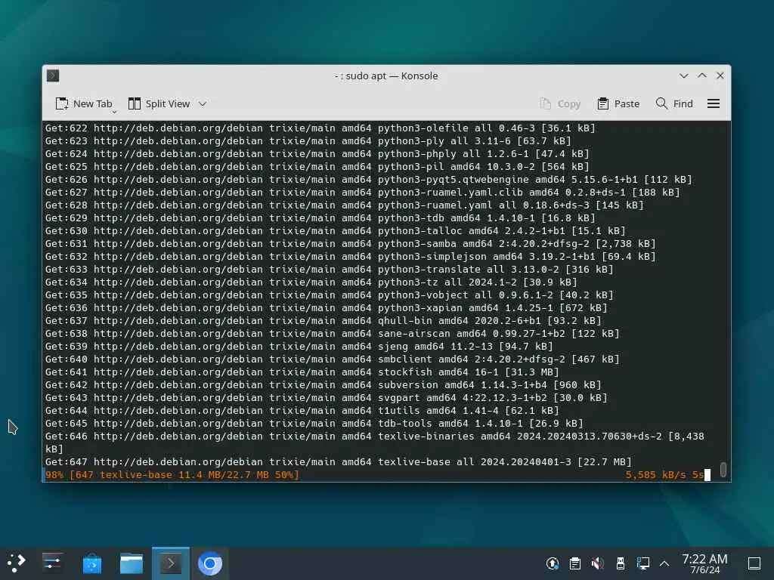The height and width of the screenshot is (580, 774).
Task: Open the KDE application launcher
Action: [x=17, y=563]
